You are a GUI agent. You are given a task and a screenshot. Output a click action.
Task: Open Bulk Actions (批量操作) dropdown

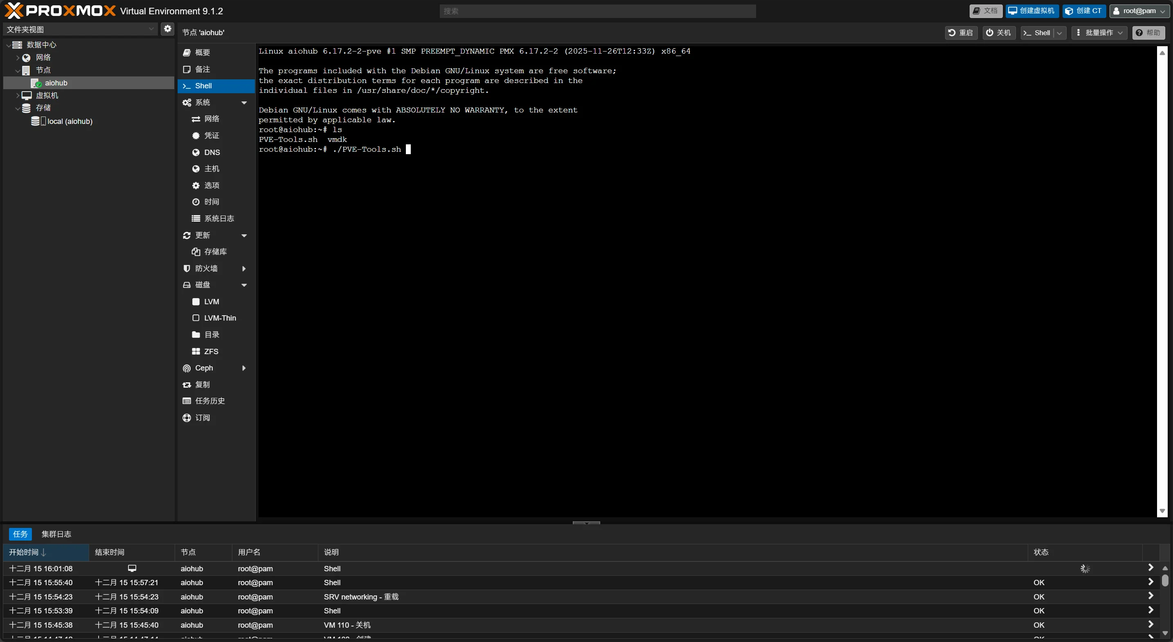click(1099, 33)
